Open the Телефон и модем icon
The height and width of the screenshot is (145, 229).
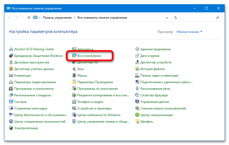click(74, 102)
